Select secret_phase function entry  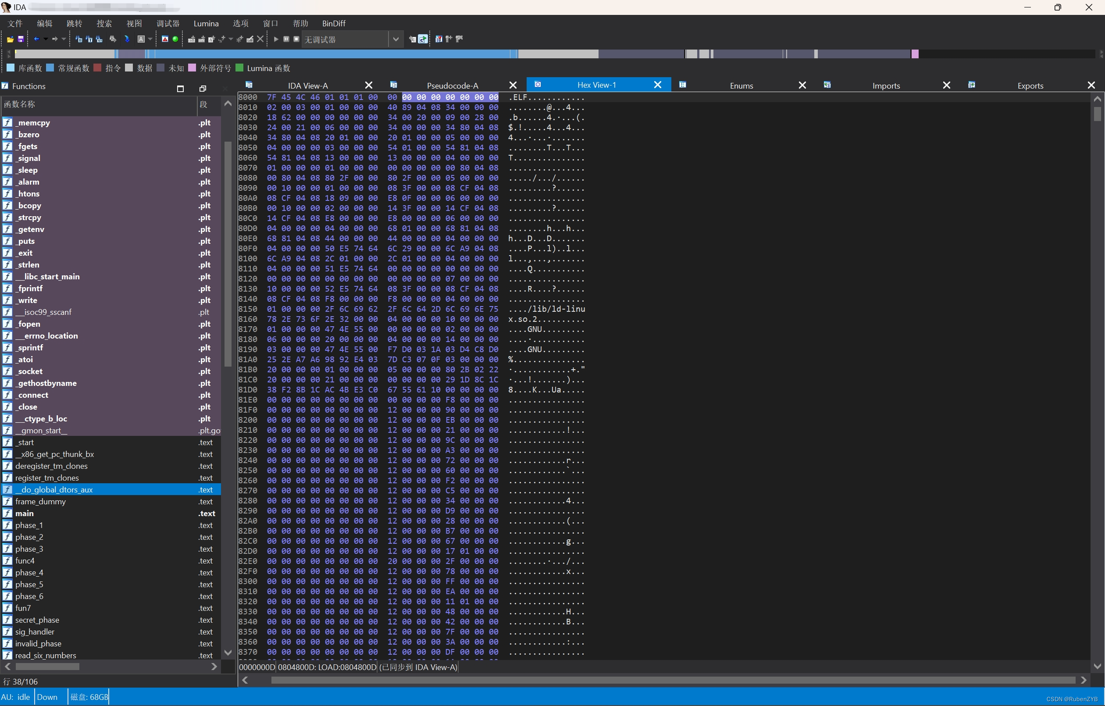point(37,620)
